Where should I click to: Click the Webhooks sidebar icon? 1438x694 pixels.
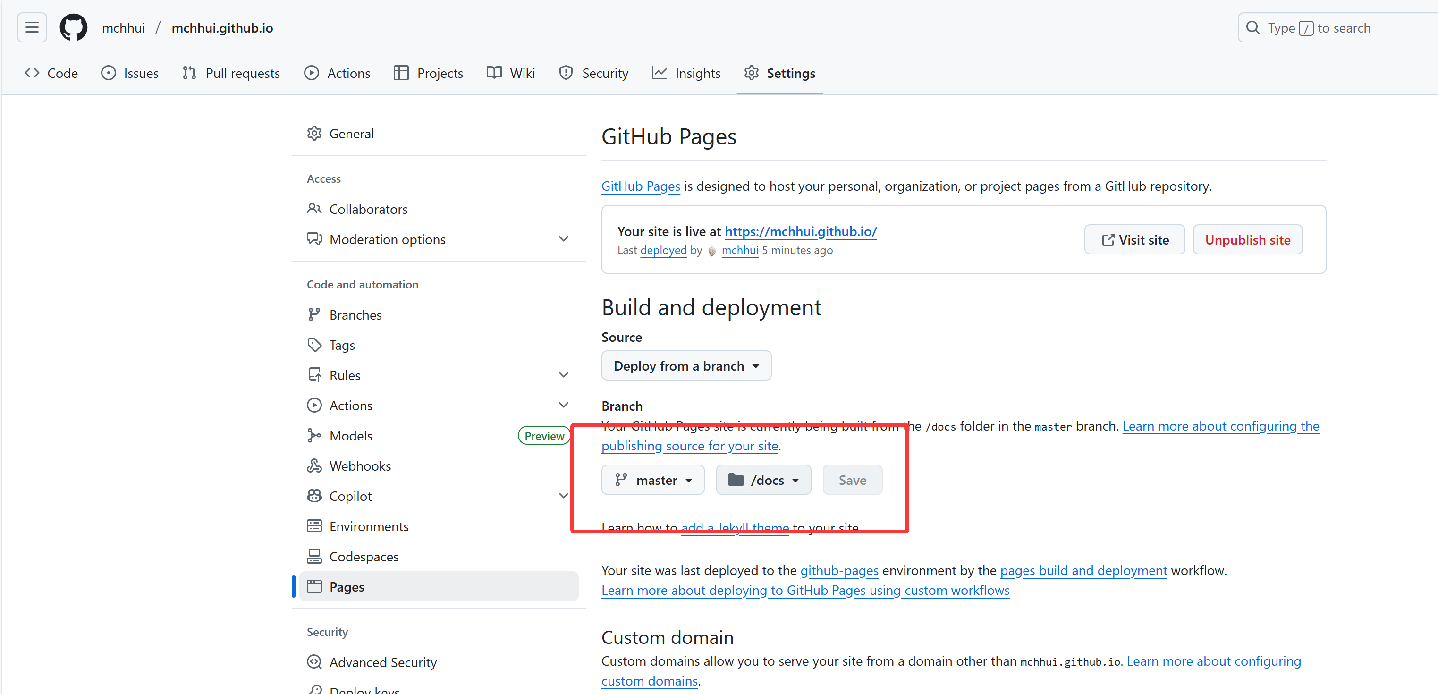point(314,465)
